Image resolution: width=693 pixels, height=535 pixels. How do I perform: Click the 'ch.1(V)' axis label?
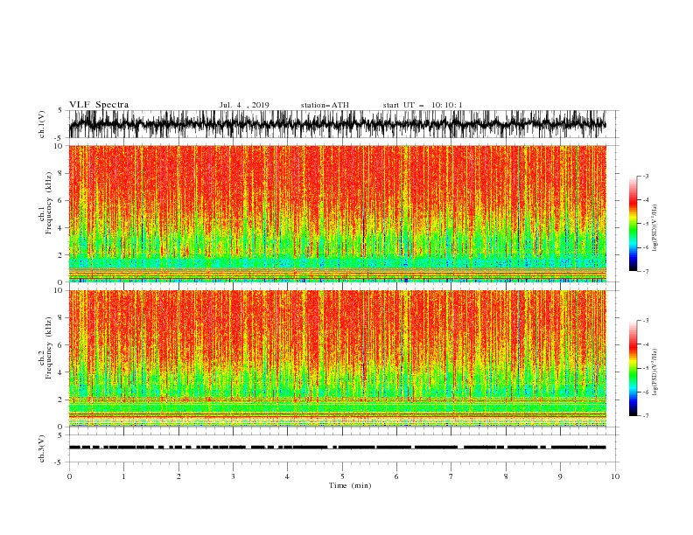tap(42, 124)
